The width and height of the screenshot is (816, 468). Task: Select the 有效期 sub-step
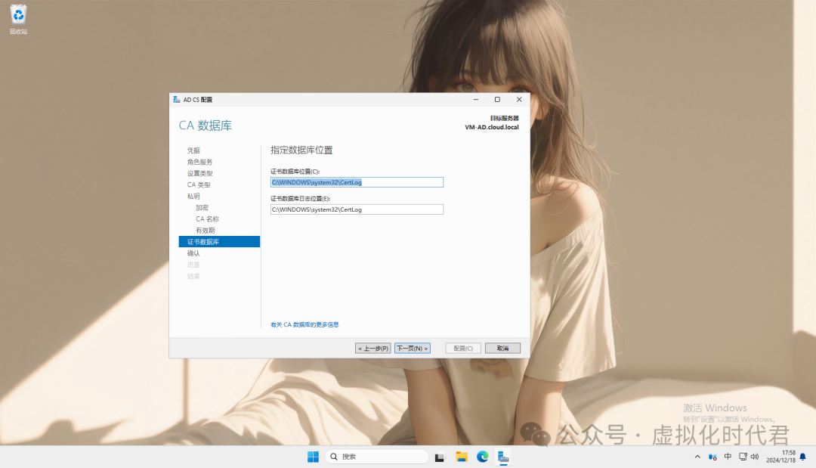pyautogui.click(x=205, y=231)
